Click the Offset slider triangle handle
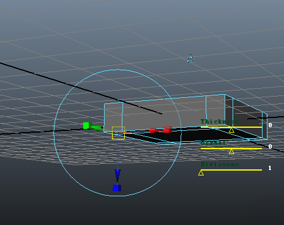 tap(231, 152)
